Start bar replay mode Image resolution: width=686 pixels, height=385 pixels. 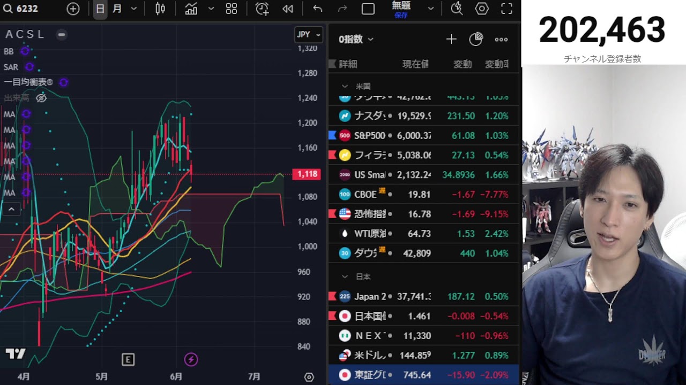pos(288,9)
